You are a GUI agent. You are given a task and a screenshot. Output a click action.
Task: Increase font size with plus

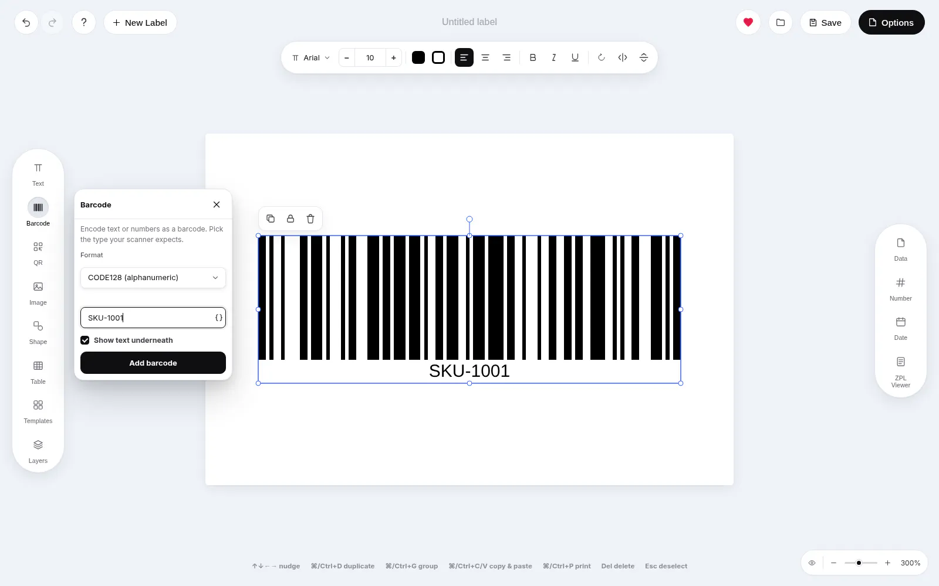(394, 57)
